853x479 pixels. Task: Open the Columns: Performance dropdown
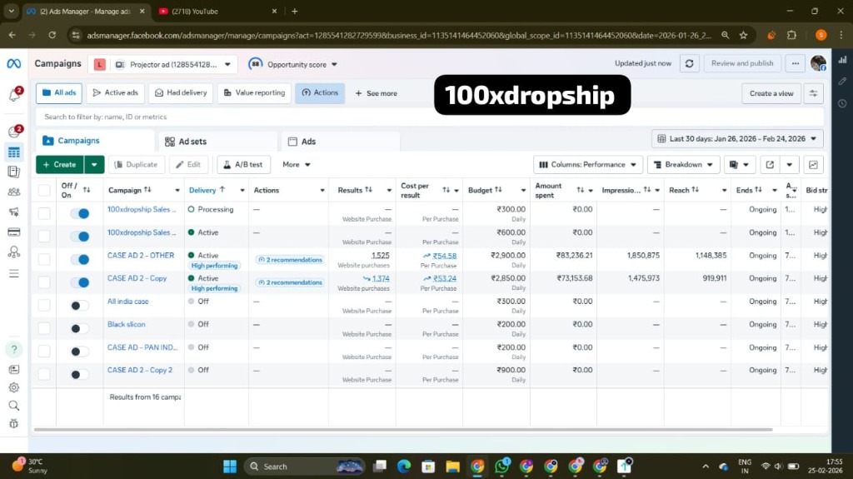[588, 164]
